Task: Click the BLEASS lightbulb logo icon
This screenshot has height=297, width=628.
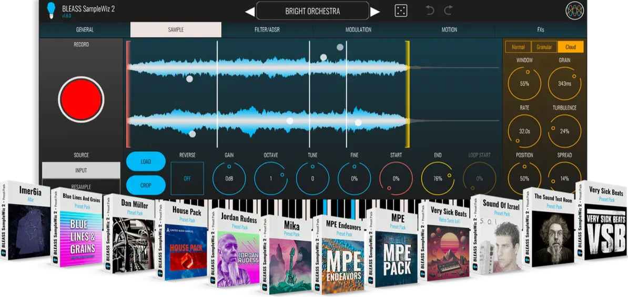Action: pos(51,10)
